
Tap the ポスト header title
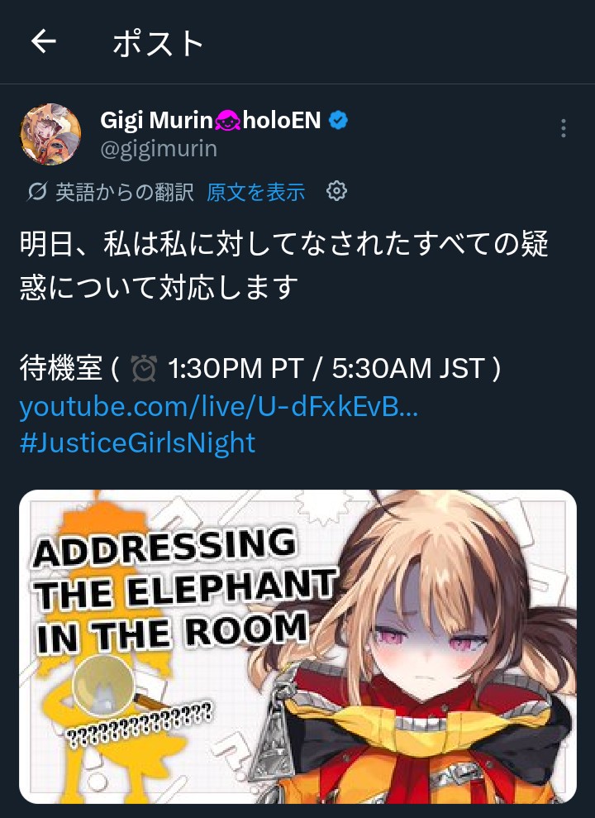157,43
